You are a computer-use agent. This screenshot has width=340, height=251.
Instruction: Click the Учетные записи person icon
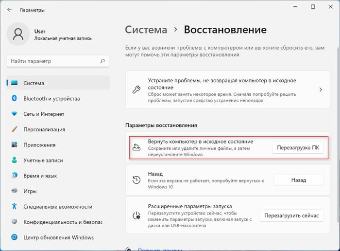[14, 160]
